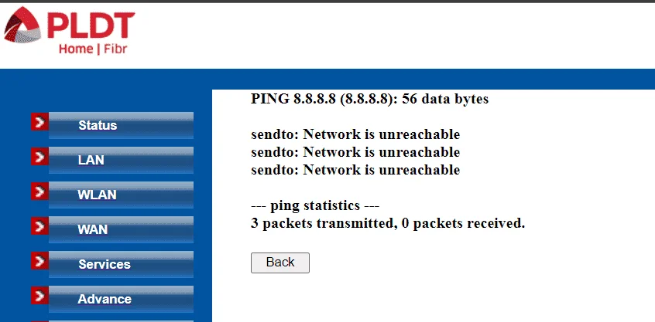Click the red PLDT emblem logo

point(22,25)
